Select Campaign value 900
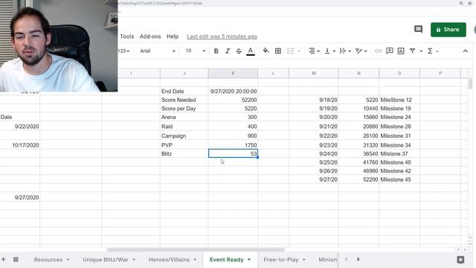The height and width of the screenshot is (268, 476). tap(233, 135)
